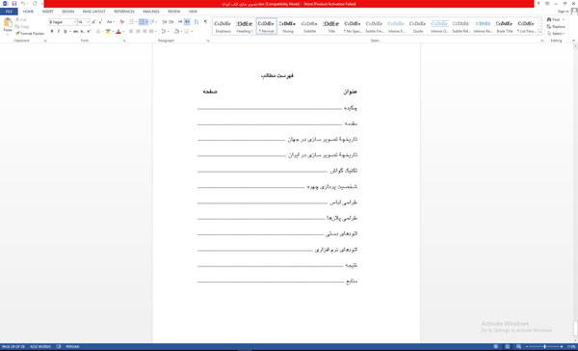Open the FILE tab
This screenshot has height=351, width=578.
click(9, 12)
